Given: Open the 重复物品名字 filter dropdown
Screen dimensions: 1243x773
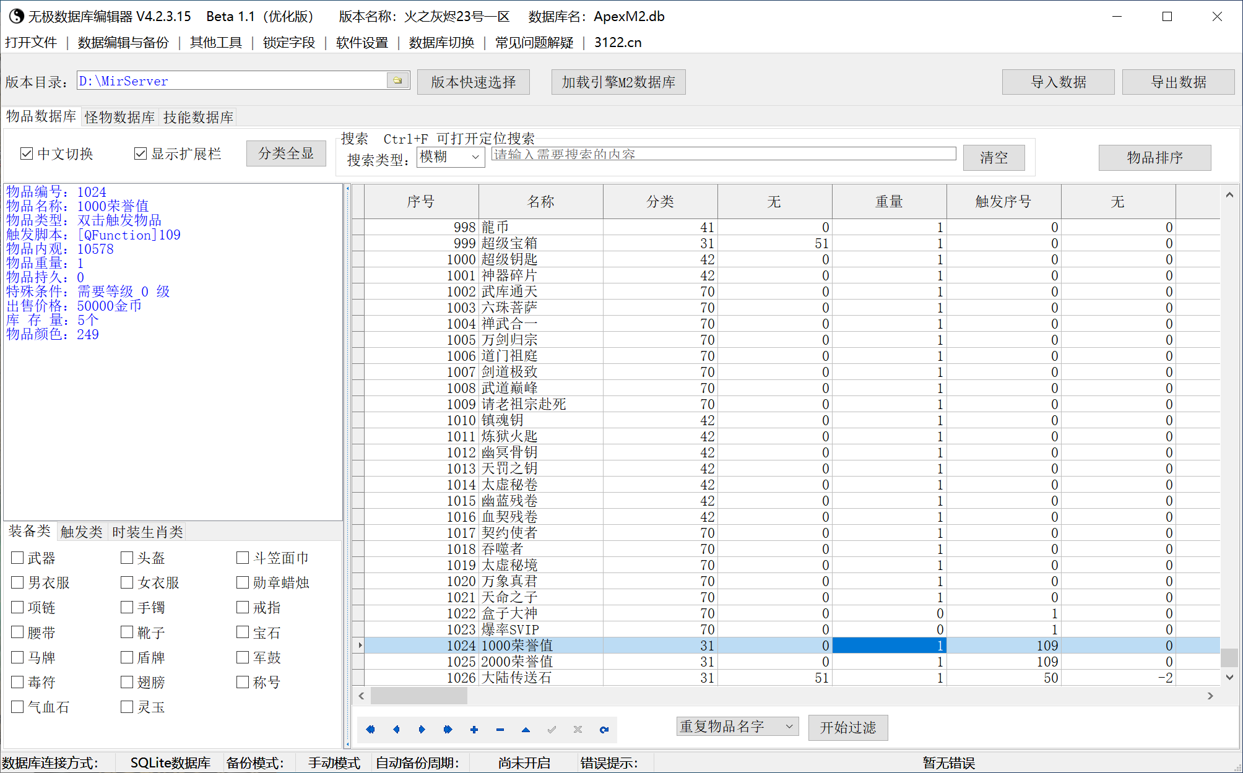Looking at the screenshot, I should (x=737, y=727).
